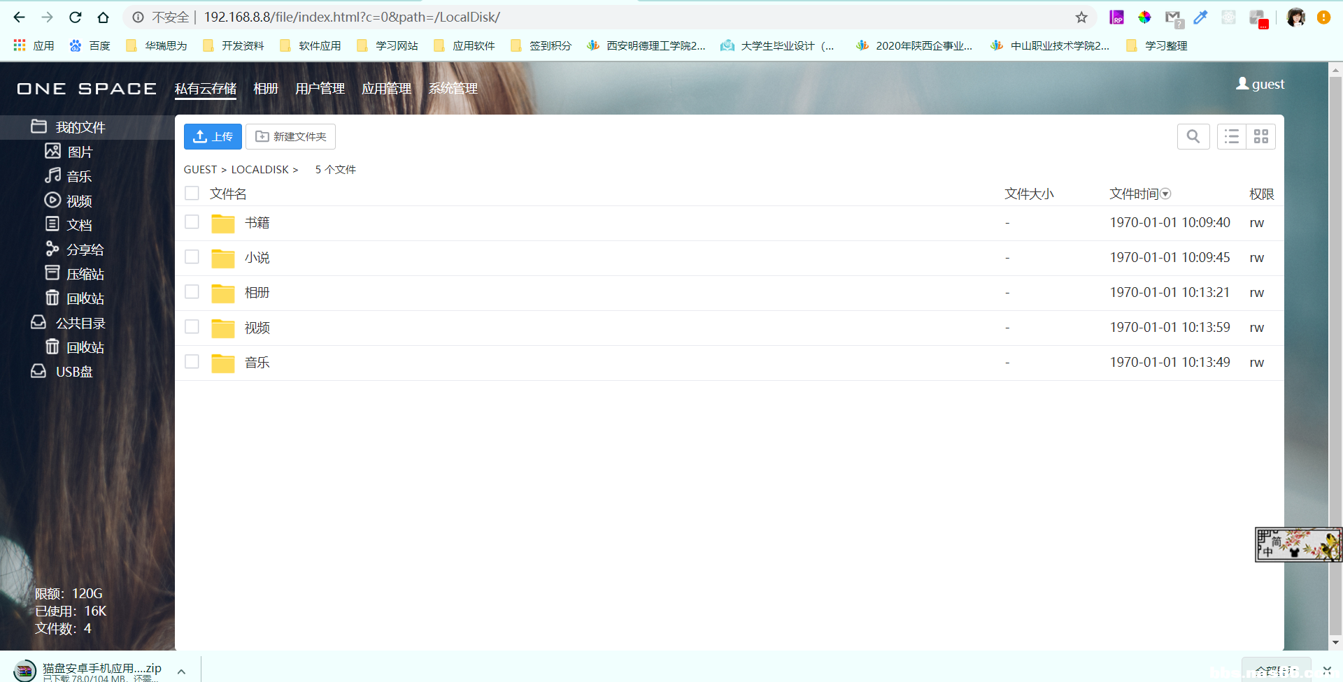The image size is (1343, 682).
Task: Open 软件应用 bookmark folder
Action: 310,45
